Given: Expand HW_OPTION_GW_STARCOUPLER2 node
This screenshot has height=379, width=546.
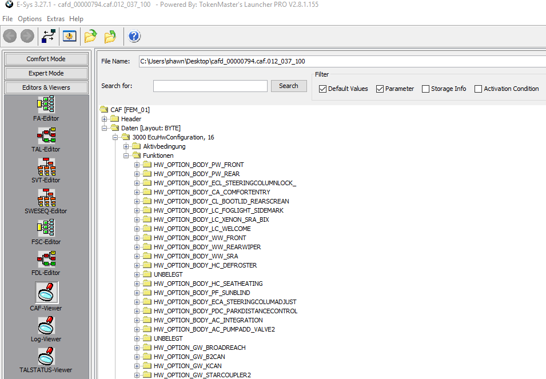Looking at the screenshot, I should (x=137, y=375).
